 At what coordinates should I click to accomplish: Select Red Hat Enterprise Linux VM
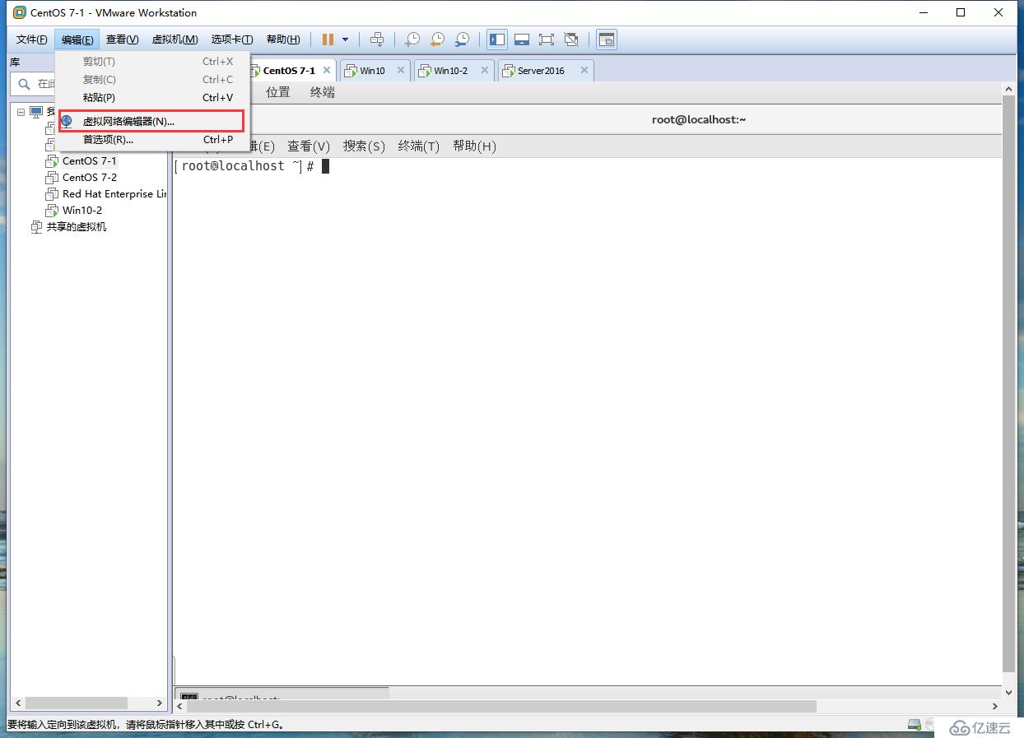pos(114,194)
